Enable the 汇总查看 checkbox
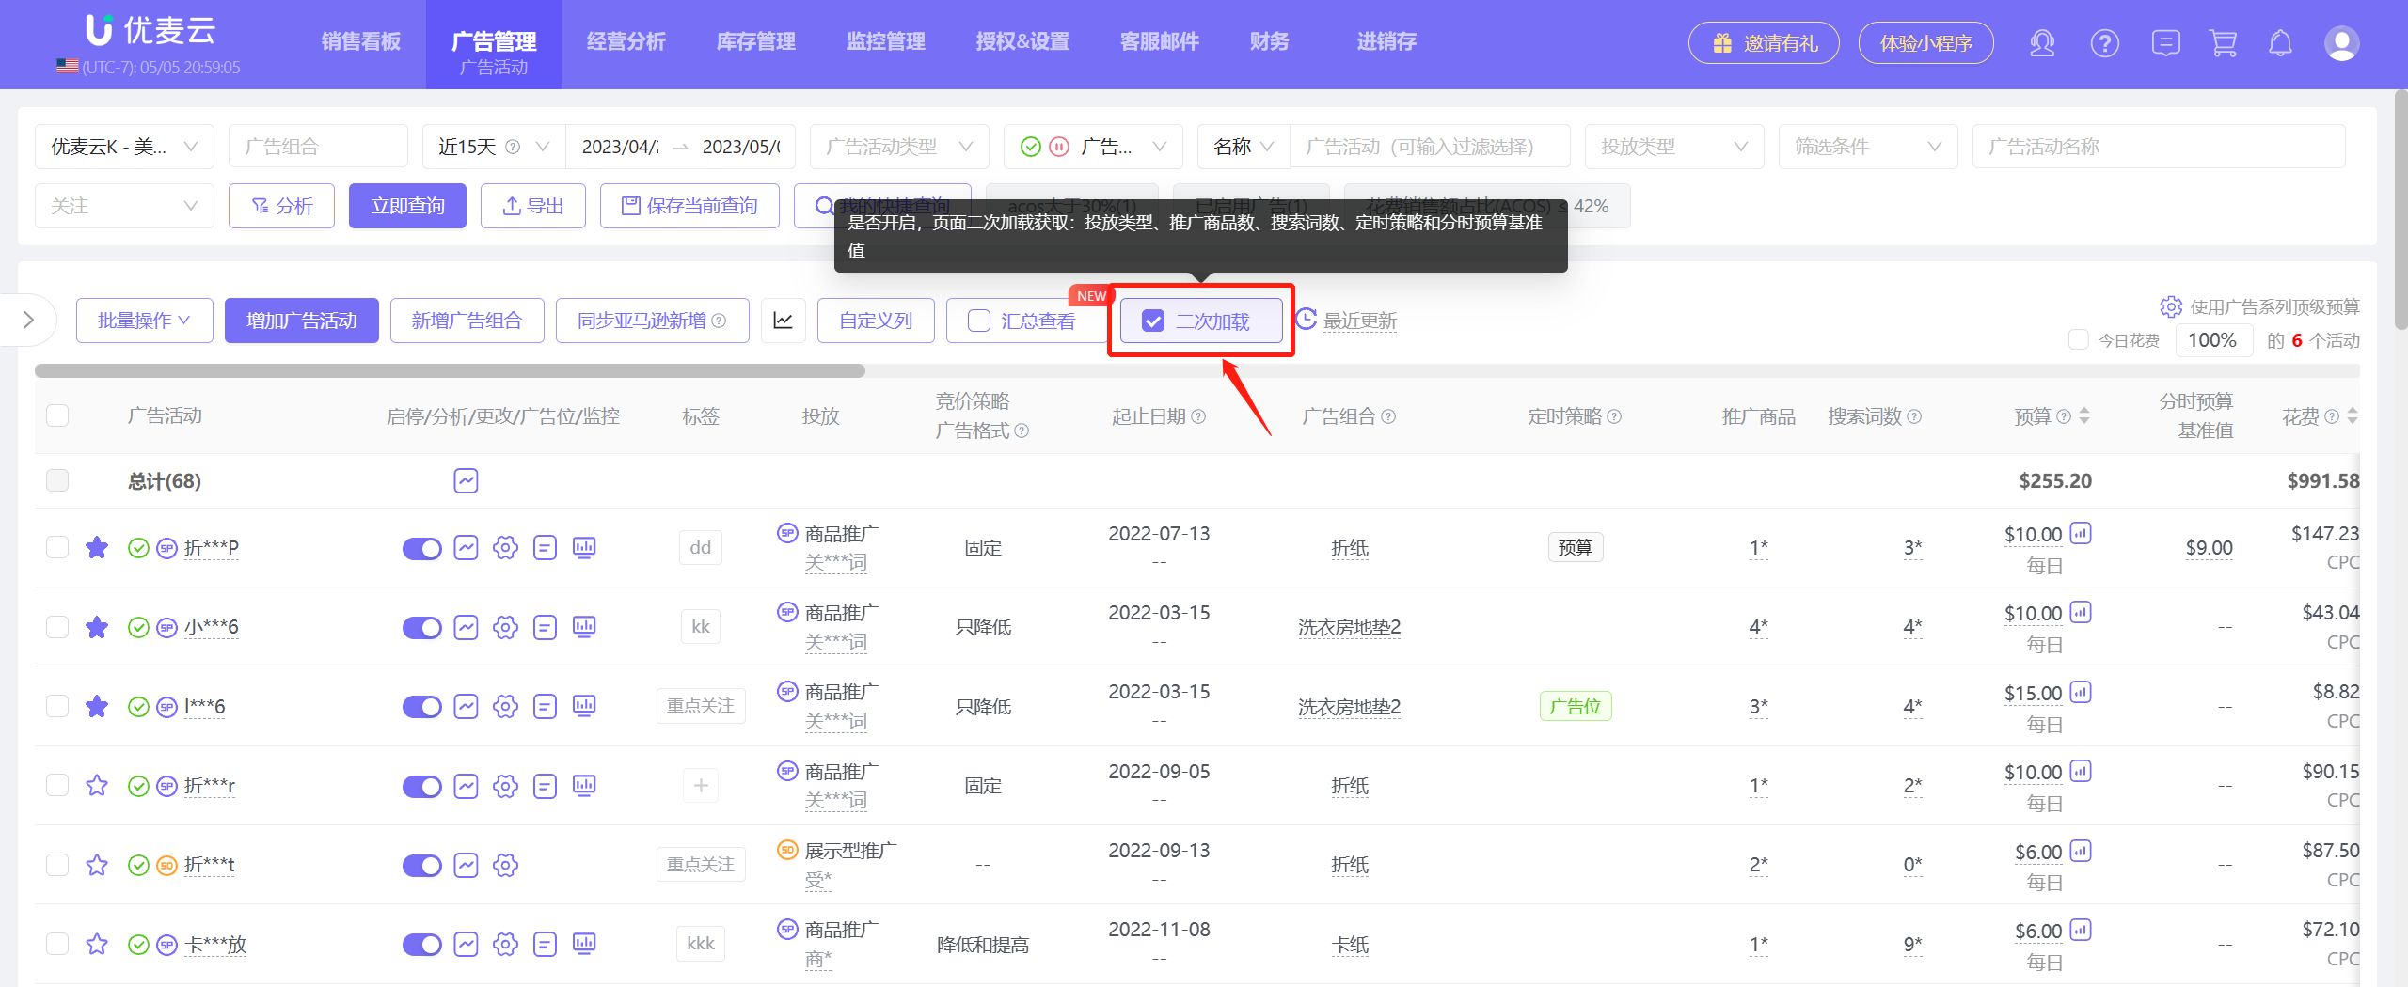 coord(978,321)
